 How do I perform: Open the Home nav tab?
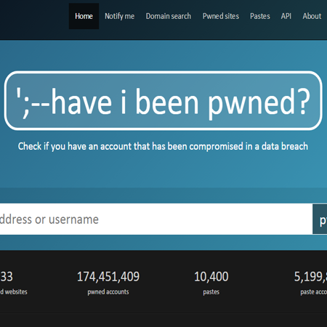click(x=84, y=16)
